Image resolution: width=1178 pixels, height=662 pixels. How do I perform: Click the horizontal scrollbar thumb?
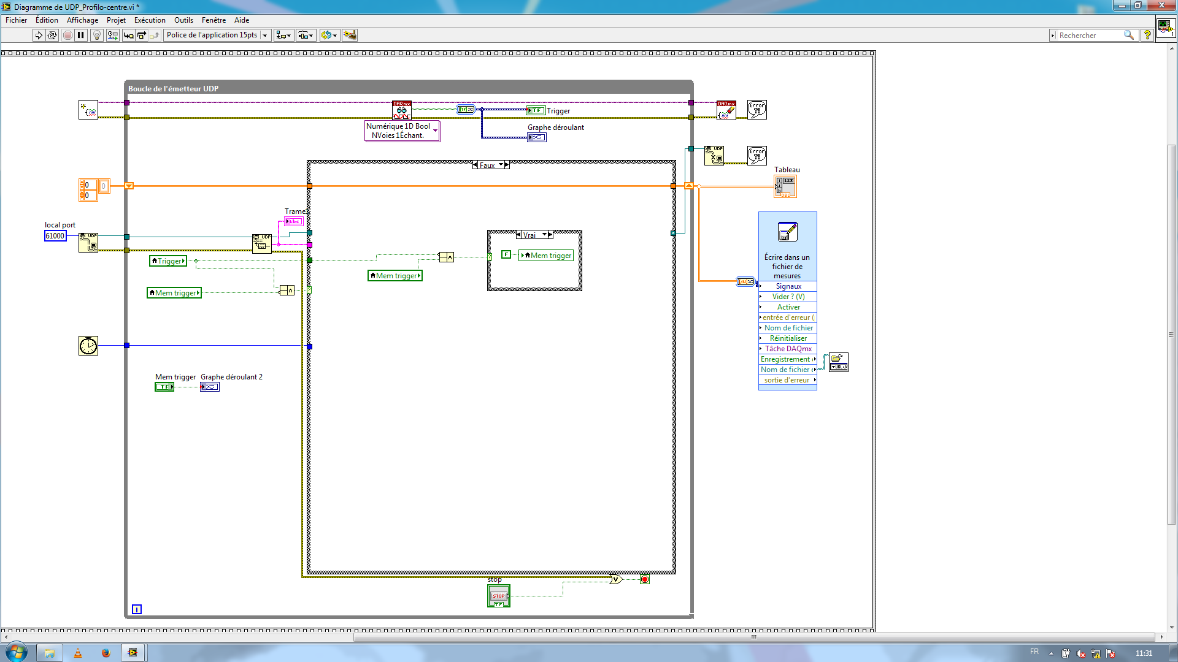point(754,637)
